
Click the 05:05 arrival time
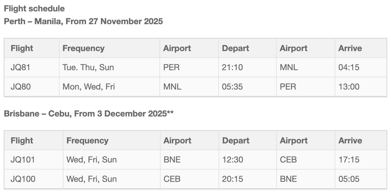click(349, 179)
